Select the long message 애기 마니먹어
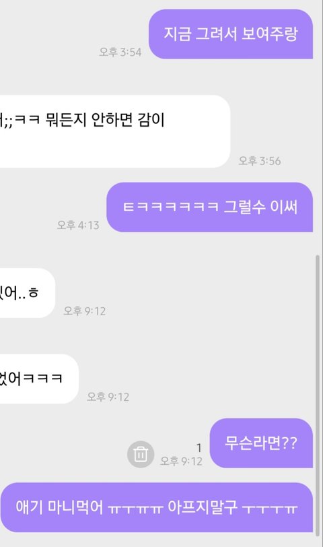Screen dimensions: 323x547 point(157,507)
